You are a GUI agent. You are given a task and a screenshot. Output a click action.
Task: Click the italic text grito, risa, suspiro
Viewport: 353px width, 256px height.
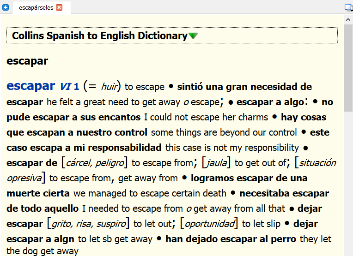click(x=88, y=224)
